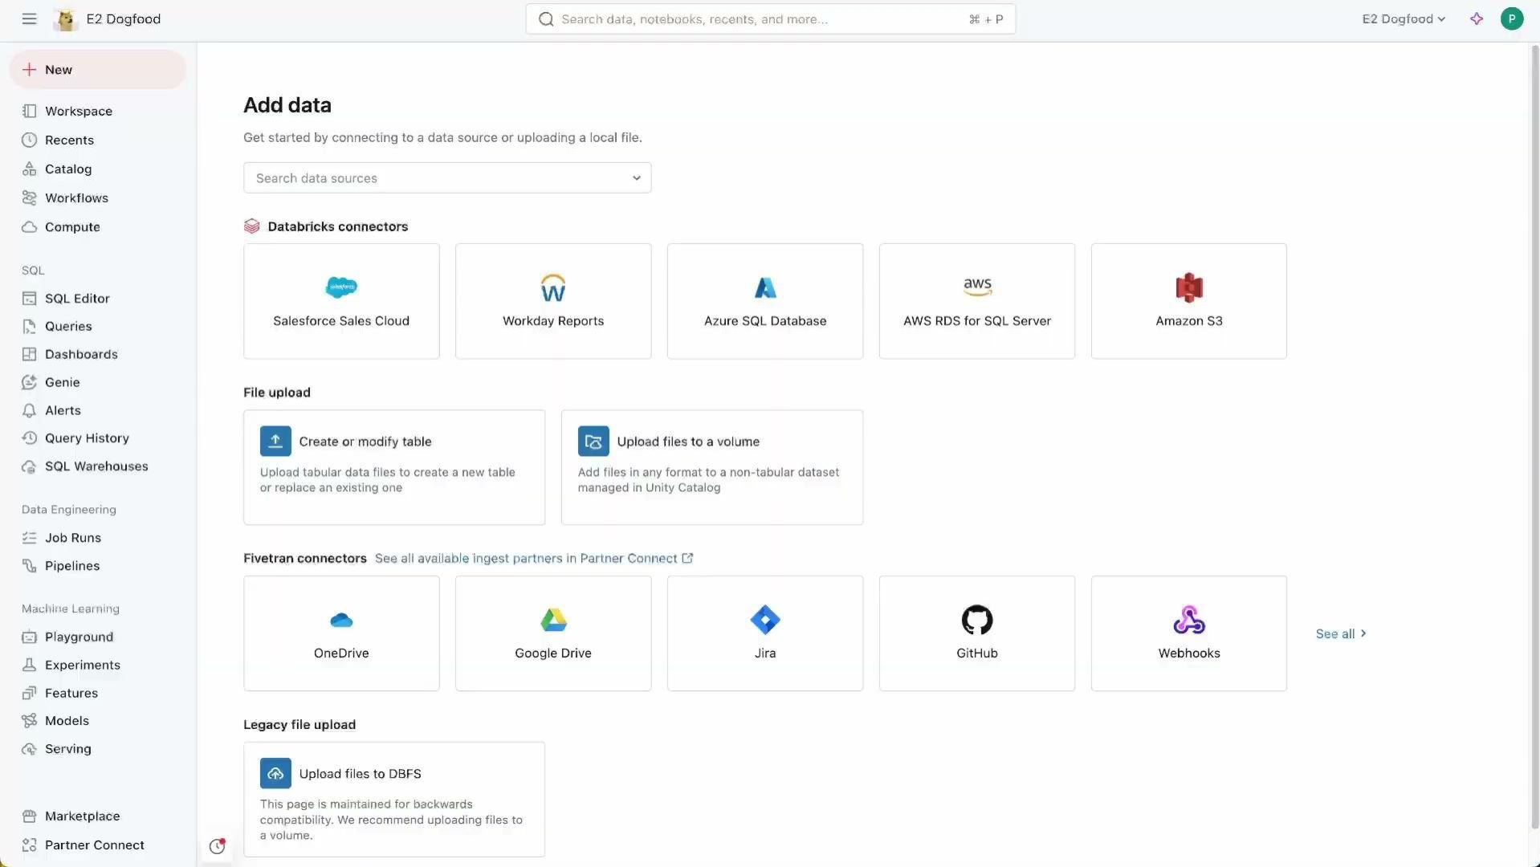
Task: Click the Workflows sidebar icon
Action: [x=30, y=197]
